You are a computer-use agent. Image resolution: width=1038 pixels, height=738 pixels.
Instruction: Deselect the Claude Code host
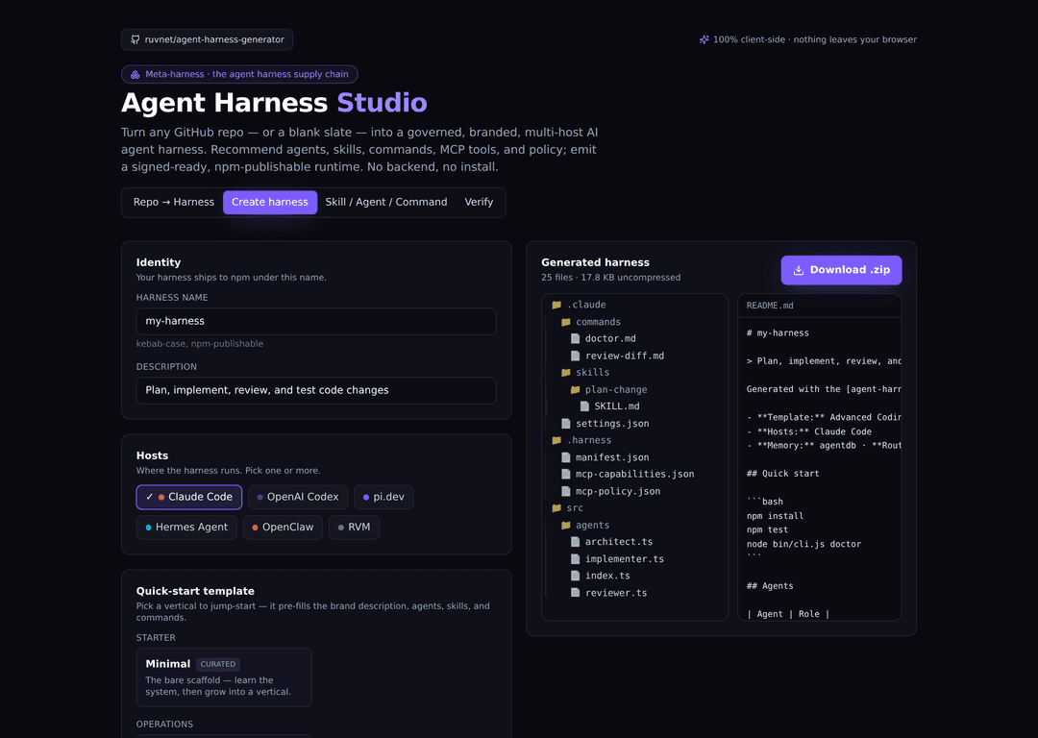[188, 497]
